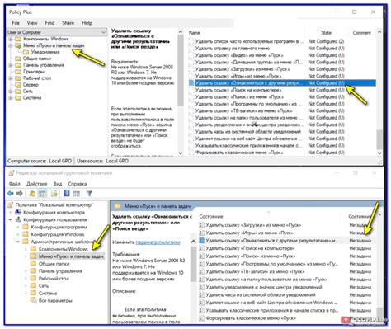391x329 pixels.
Task: Click the параметр политики link
Action: coord(158,242)
